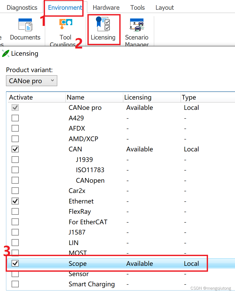The width and height of the screenshot is (235, 293).
Task: Select the 'CANoe pro' name row
Action: coord(85,108)
